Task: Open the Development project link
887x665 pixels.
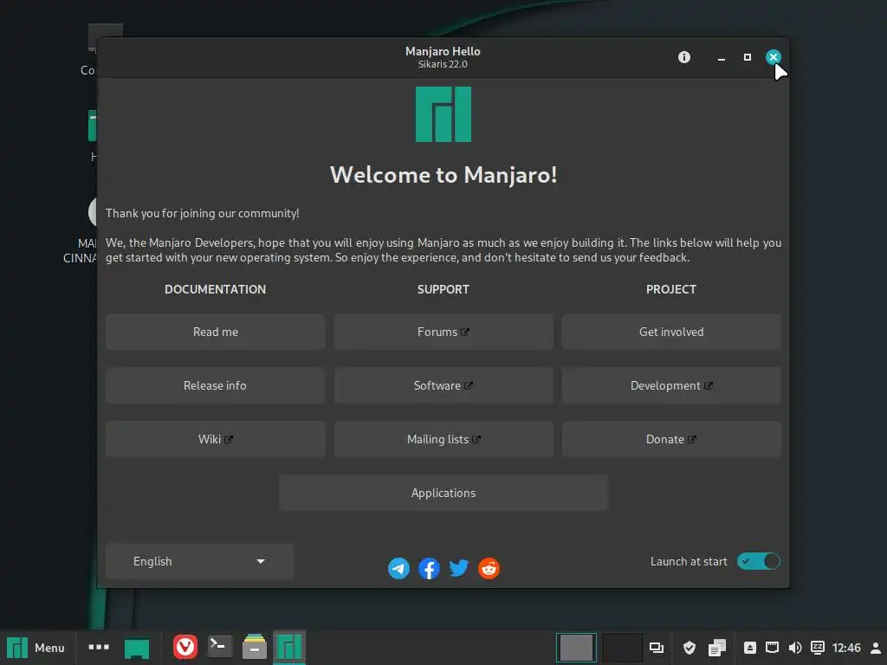Action: pyautogui.click(x=671, y=385)
